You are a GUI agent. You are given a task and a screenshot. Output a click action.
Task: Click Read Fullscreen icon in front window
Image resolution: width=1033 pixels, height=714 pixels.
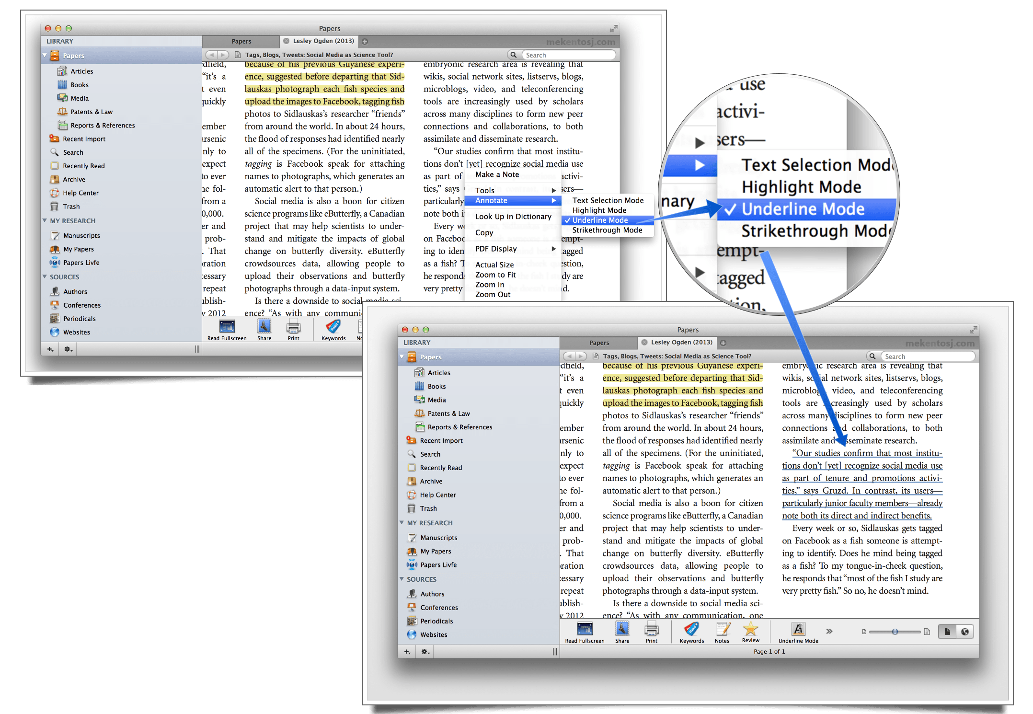[585, 629]
